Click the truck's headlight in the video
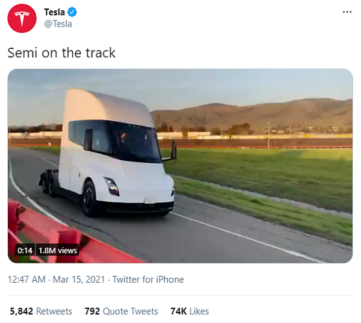This screenshot has width=361, height=323. pyautogui.click(x=112, y=186)
